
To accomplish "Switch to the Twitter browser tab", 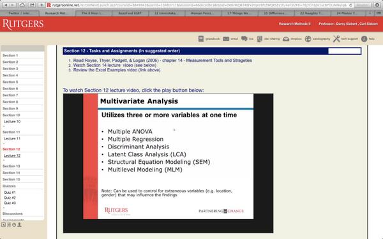I will point(20,13).
